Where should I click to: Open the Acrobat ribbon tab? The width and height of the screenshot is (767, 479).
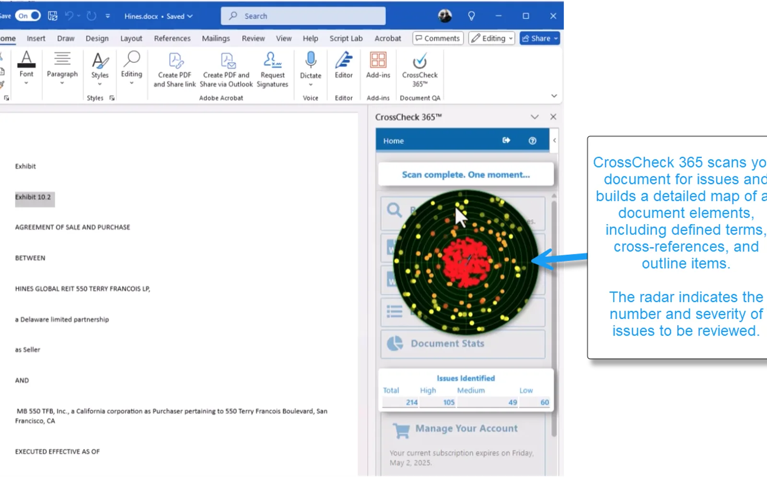click(x=388, y=38)
